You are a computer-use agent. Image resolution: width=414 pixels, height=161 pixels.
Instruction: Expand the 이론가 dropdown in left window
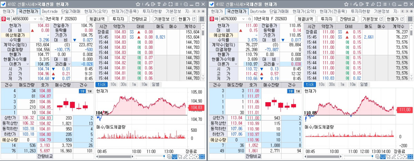[x=28, y=64]
